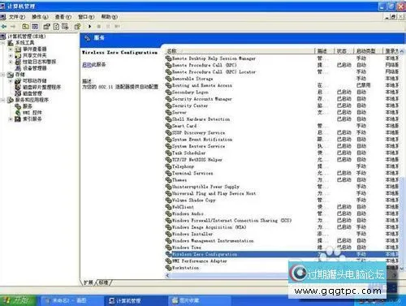Select the Routing and Remote Access row
Viewport: 406px width, 306px height.
coord(282,85)
